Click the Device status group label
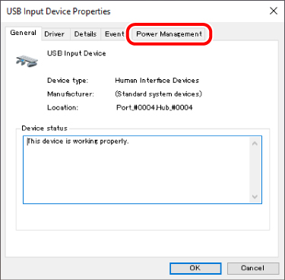The width and height of the screenshot is (285, 280). tap(45, 129)
